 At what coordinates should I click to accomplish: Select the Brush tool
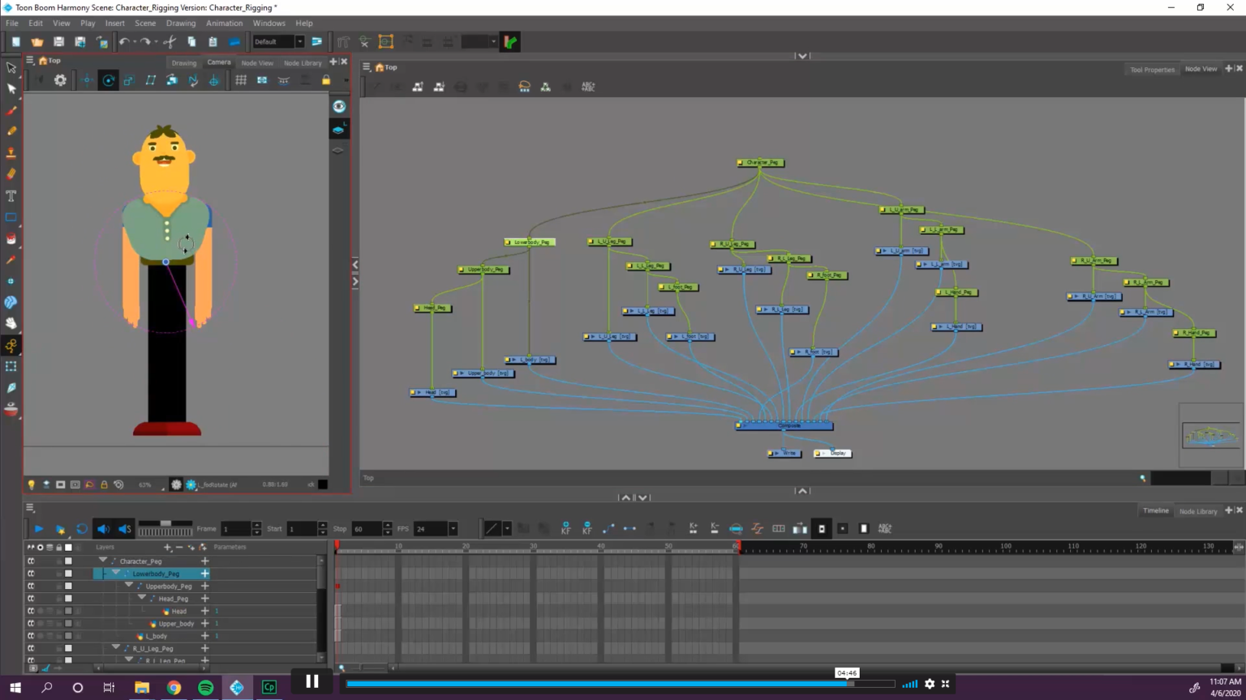(11, 110)
